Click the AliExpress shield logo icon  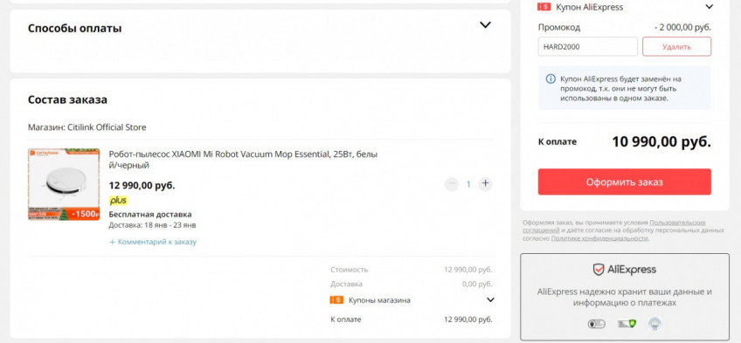pyautogui.click(x=599, y=270)
